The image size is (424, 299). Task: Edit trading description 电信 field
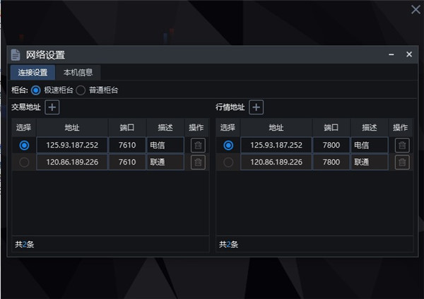coord(165,146)
